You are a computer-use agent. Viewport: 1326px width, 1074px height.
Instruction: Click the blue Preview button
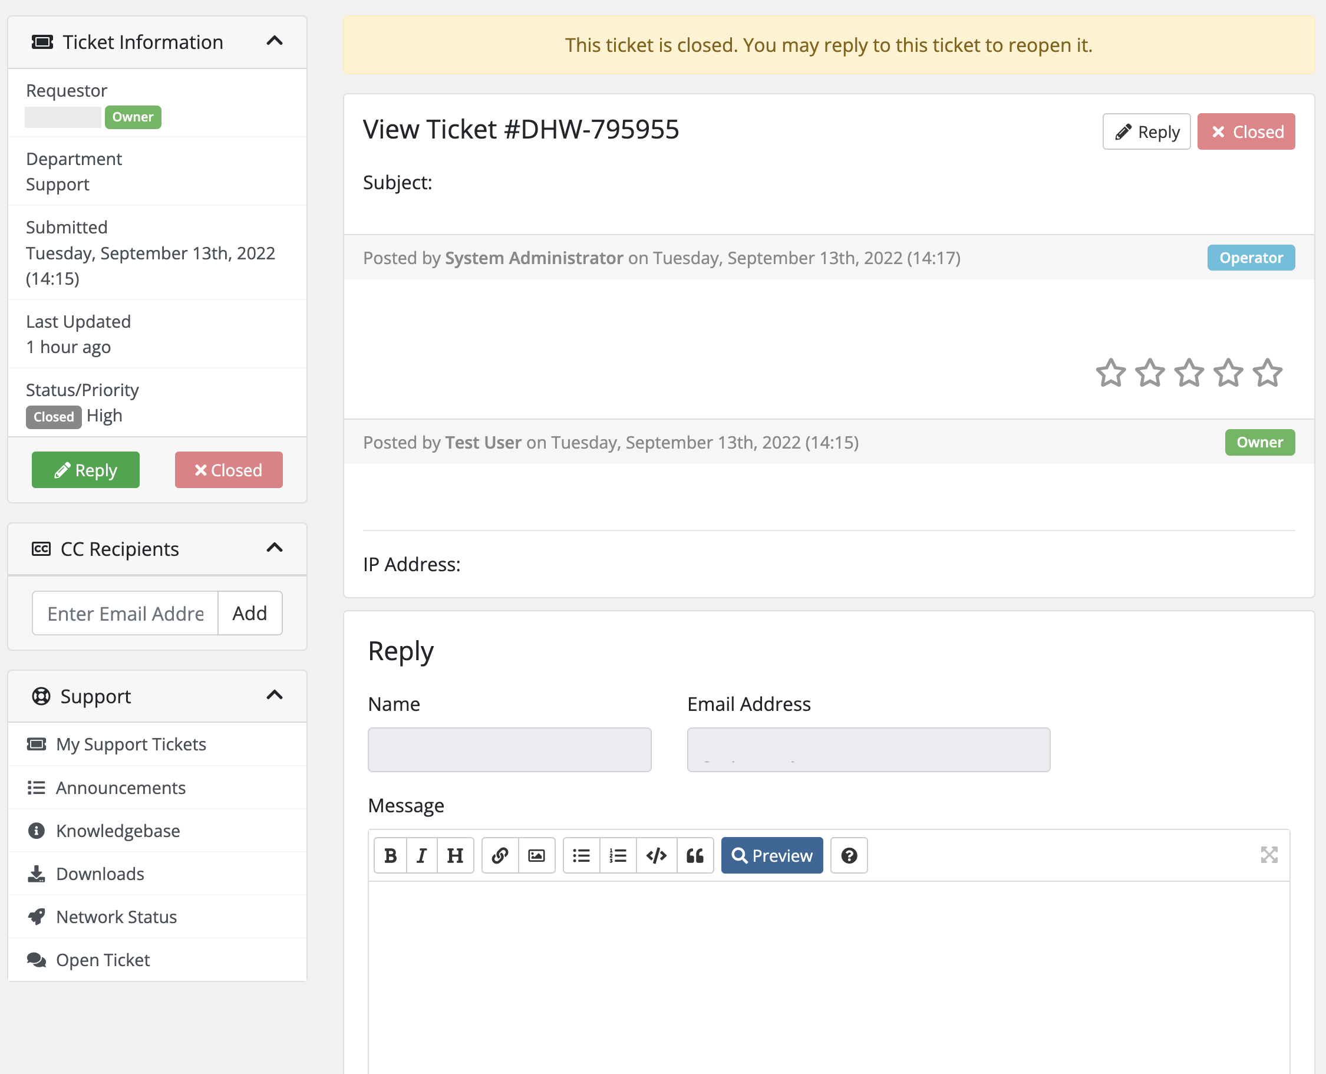tap(771, 856)
